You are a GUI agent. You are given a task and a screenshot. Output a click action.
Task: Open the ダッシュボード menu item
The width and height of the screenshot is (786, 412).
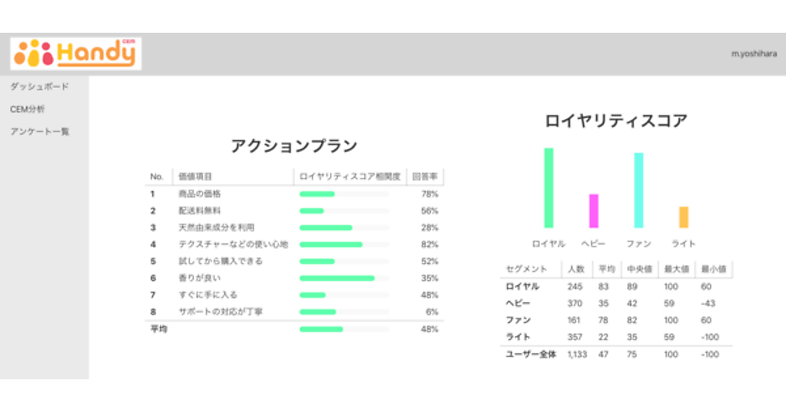[39, 87]
